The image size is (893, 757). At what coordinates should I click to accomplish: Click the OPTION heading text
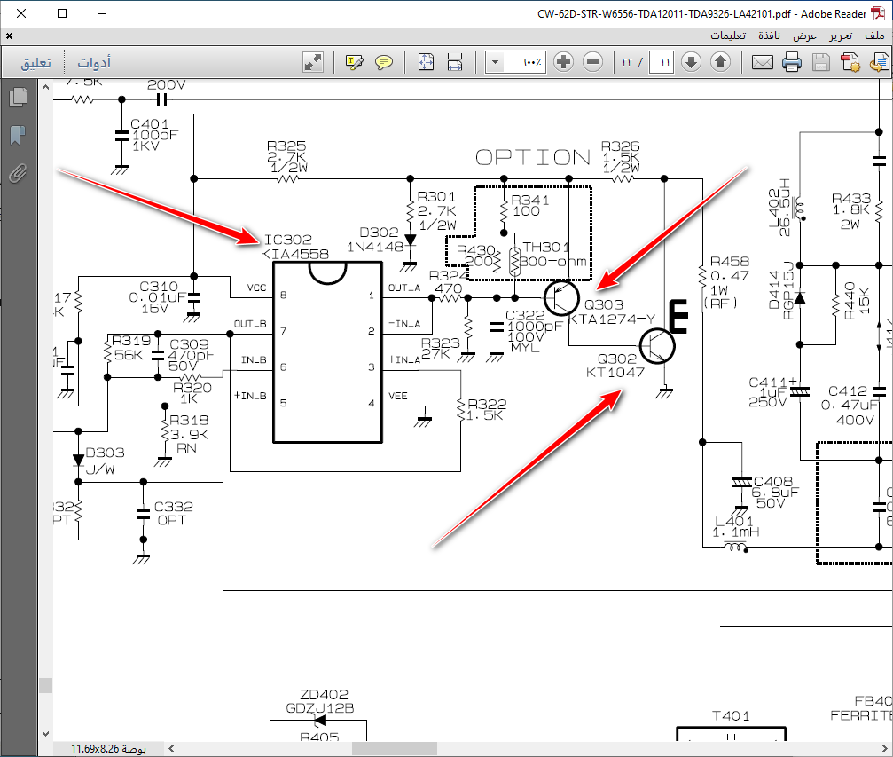[x=533, y=157]
